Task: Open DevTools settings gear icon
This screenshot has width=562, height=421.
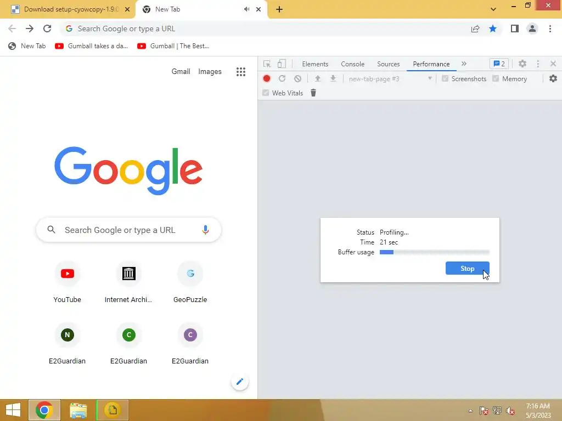Action: [x=522, y=64]
